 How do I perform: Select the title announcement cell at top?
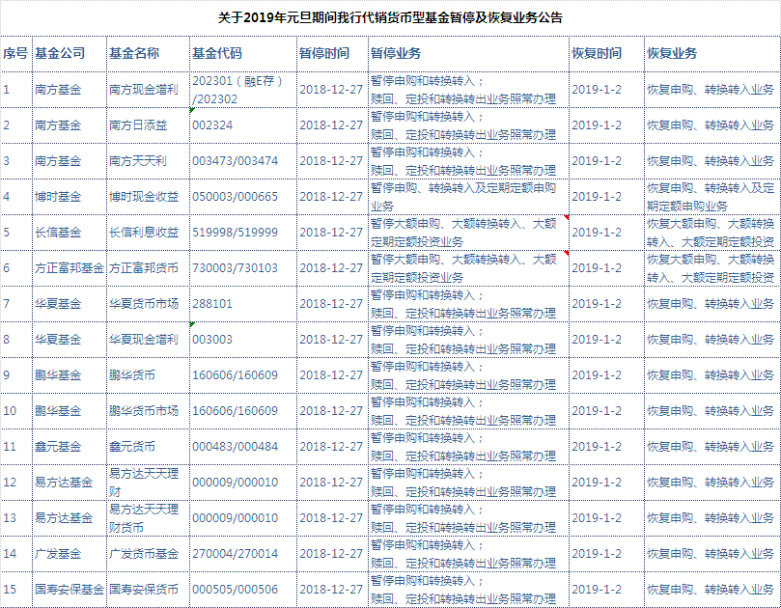390,17
